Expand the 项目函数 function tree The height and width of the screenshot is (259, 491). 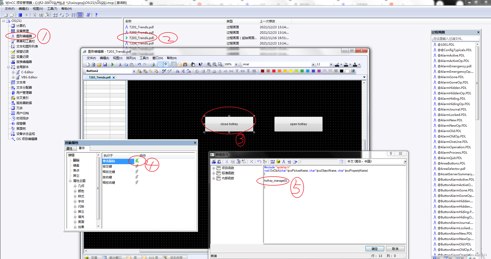(x=214, y=168)
